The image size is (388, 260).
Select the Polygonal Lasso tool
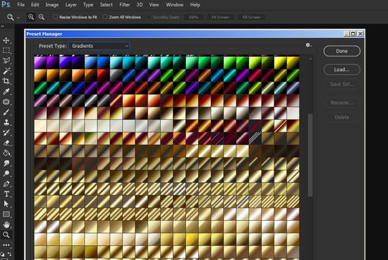click(6, 60)
